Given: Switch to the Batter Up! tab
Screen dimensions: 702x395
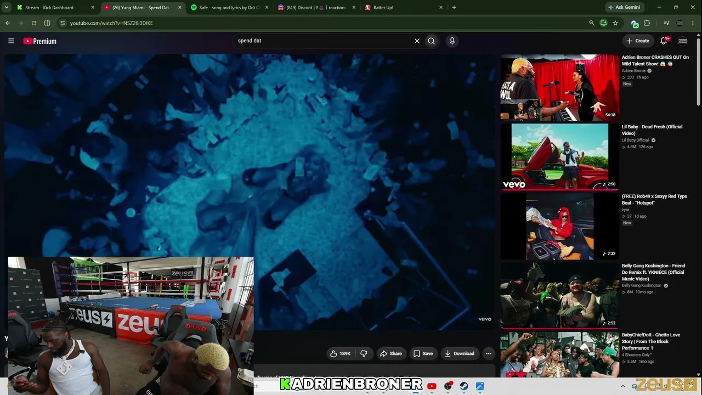Looking at the screenshot, I should coord(404,8).
